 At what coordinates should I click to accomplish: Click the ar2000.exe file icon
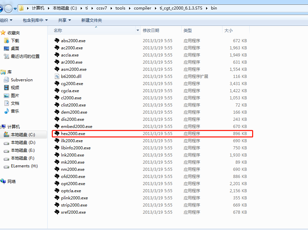pos(57,62)
